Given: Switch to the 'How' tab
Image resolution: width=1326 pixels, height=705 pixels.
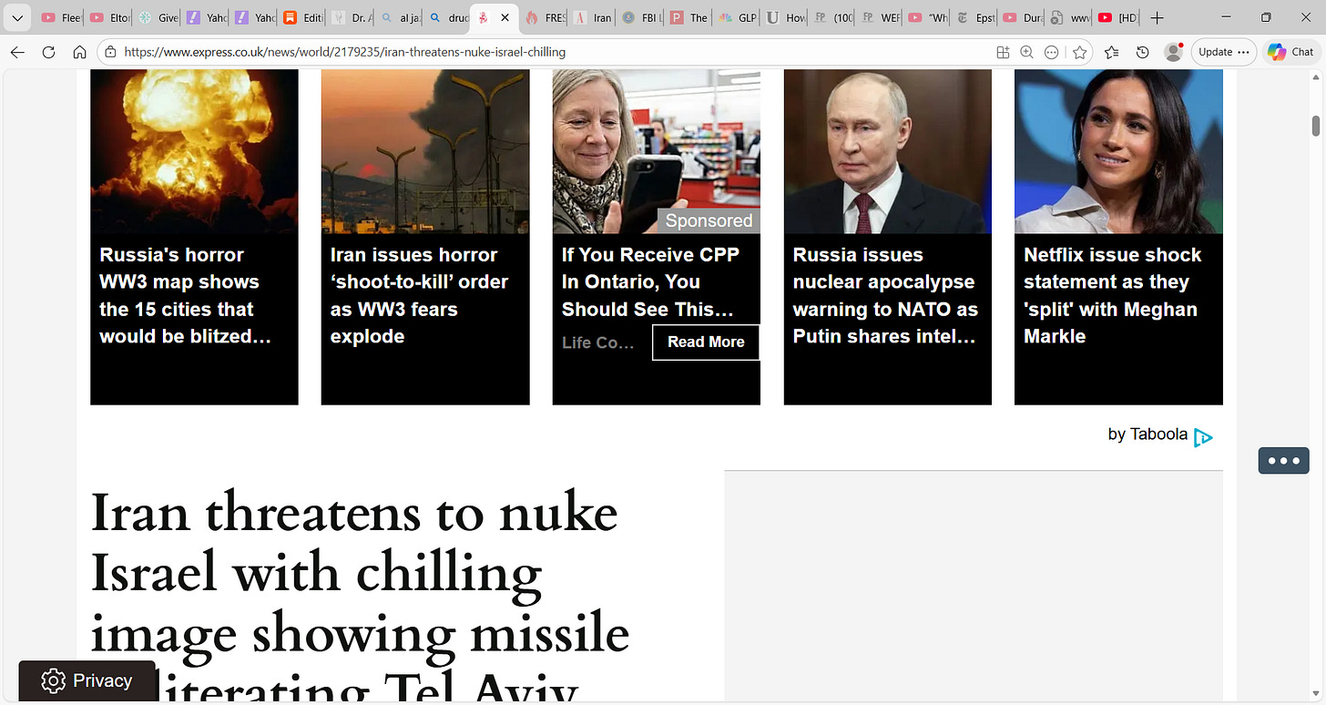Looking at the screenshot, I should tap(785, 17).
